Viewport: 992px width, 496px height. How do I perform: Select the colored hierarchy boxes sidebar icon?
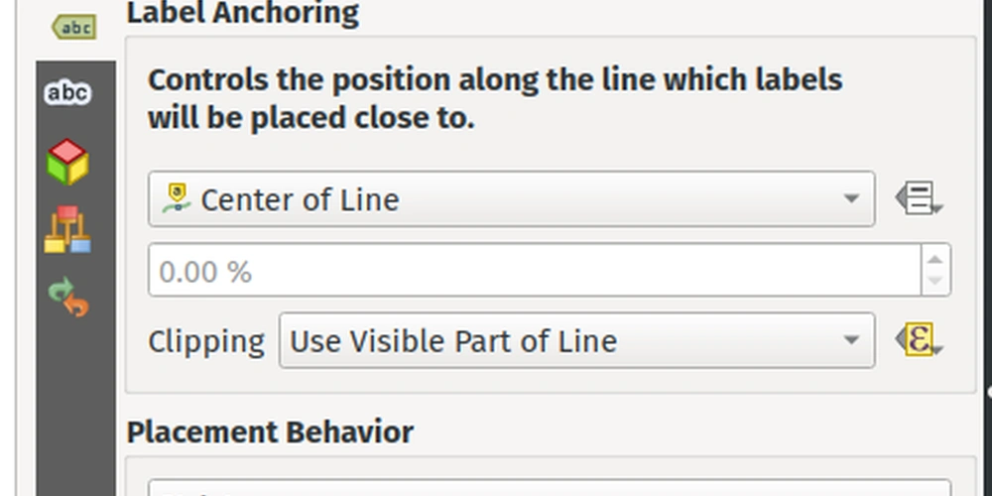[x=67, y=229]
